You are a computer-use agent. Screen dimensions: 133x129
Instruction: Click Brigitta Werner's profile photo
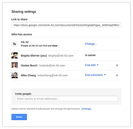[x=14, y=55]
